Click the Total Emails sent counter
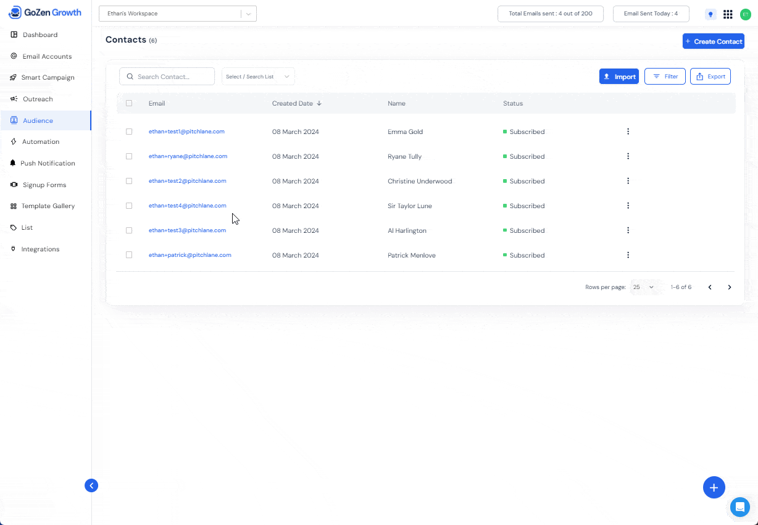 coord(551,14)
